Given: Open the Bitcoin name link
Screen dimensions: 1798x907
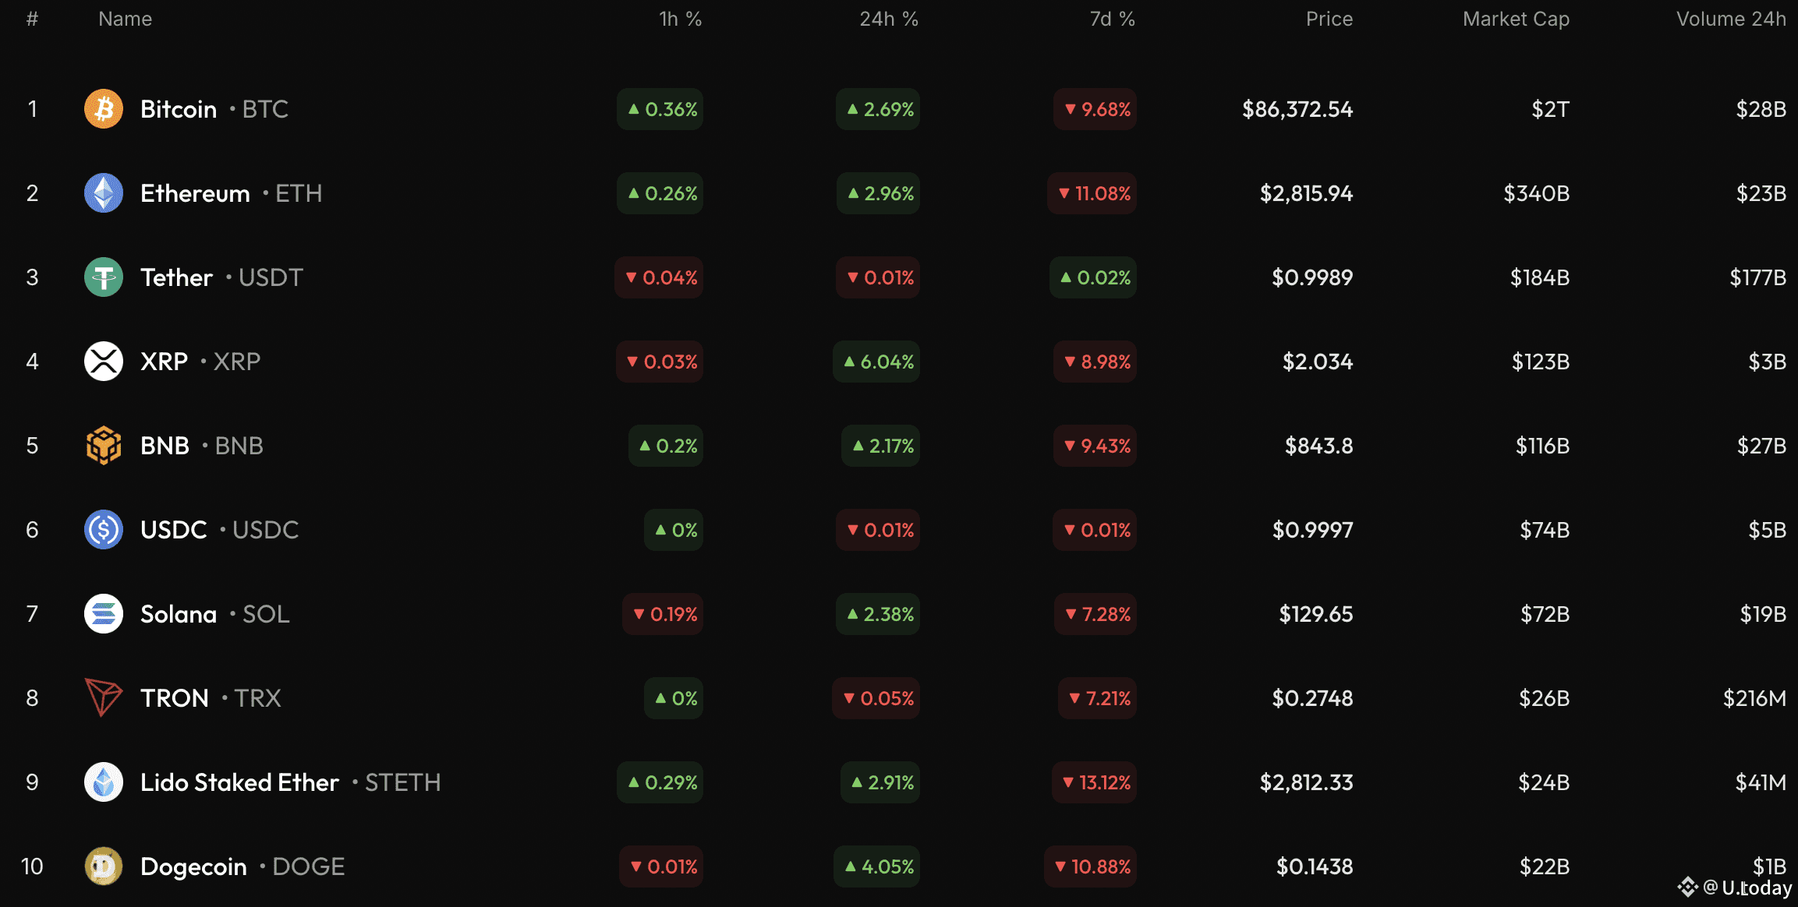Looking at the screenshot, I should click(x=179, y=109).
